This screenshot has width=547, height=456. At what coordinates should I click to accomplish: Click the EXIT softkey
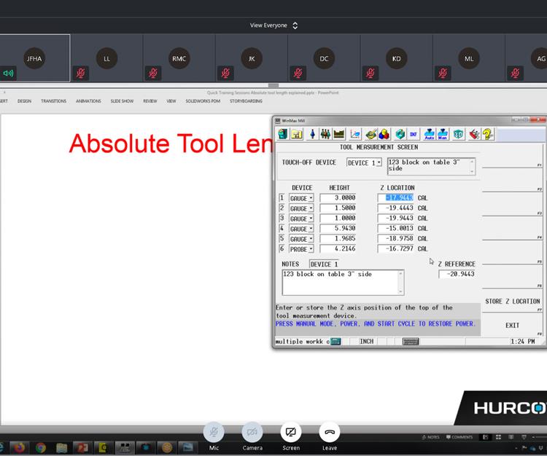click(x=513, y=326)
